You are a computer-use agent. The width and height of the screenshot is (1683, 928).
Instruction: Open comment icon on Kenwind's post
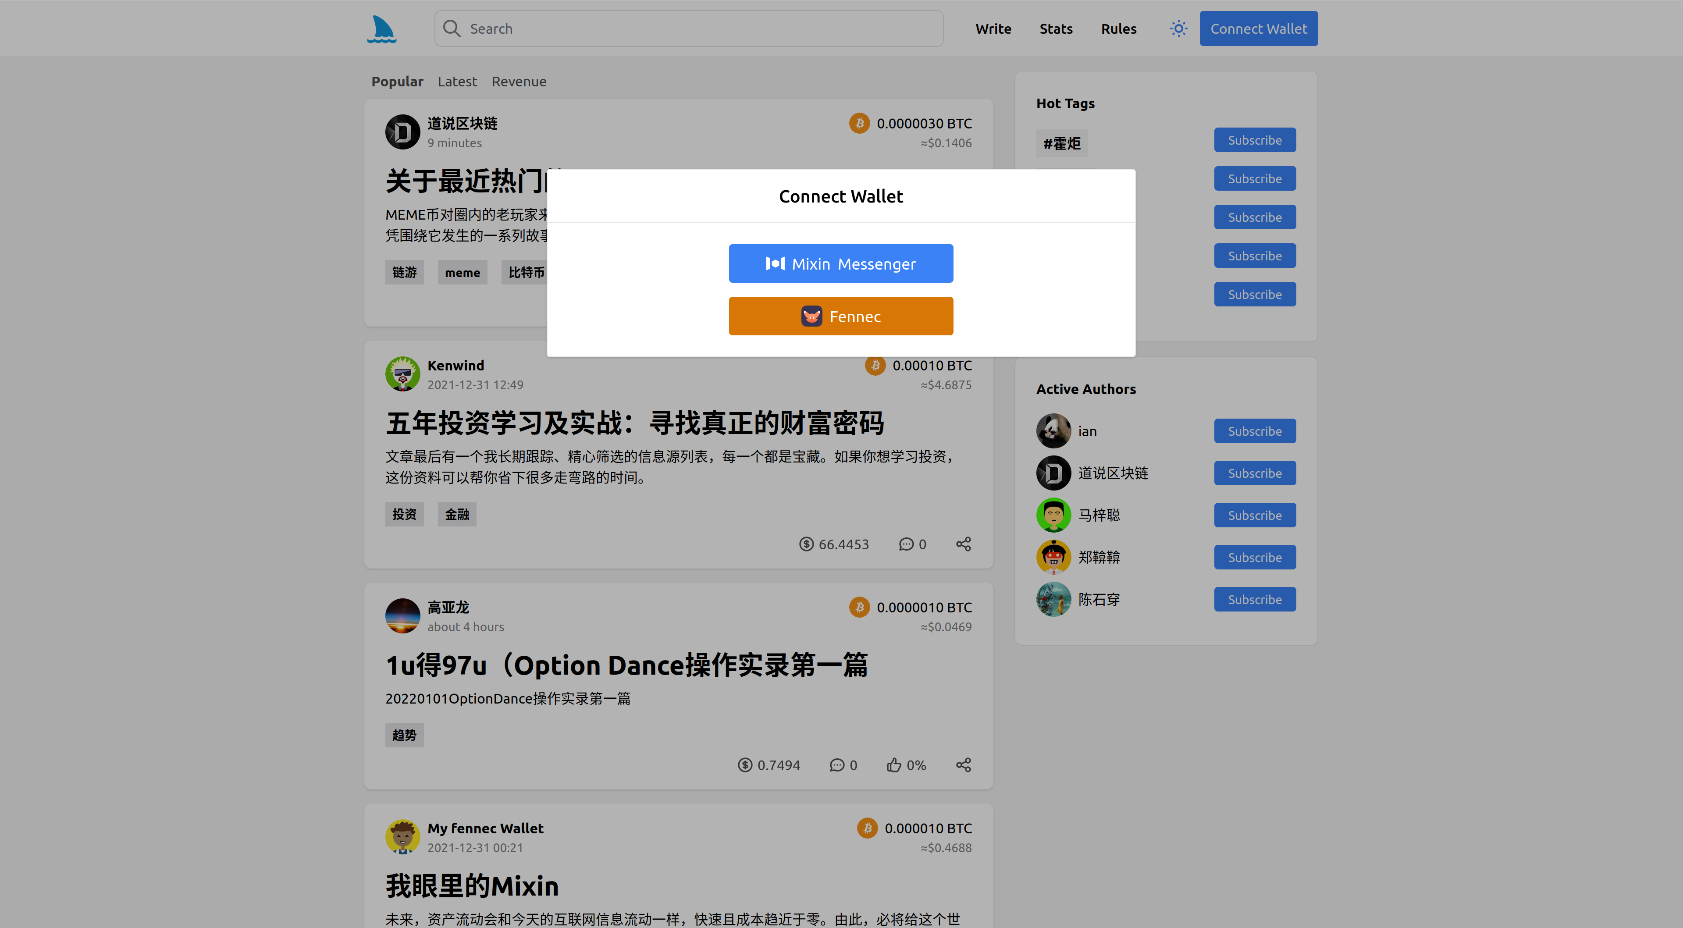point(906,544)
